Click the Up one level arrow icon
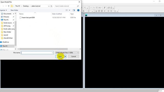The image size is (164, 92). click(x=9, y=6)
